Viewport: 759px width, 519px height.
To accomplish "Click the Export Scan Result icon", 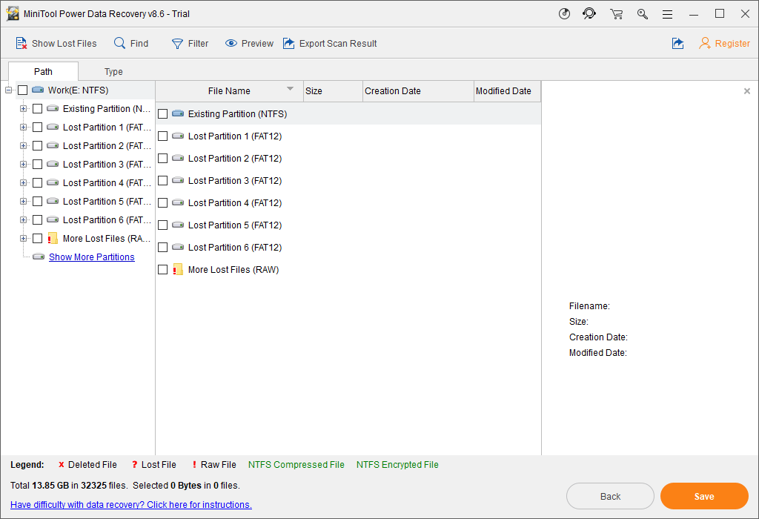I will (x=288, y=44).
